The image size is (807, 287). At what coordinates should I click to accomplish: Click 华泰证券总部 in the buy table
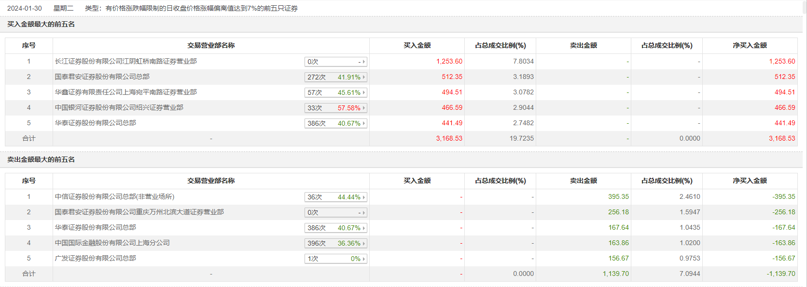click(95, 123)
